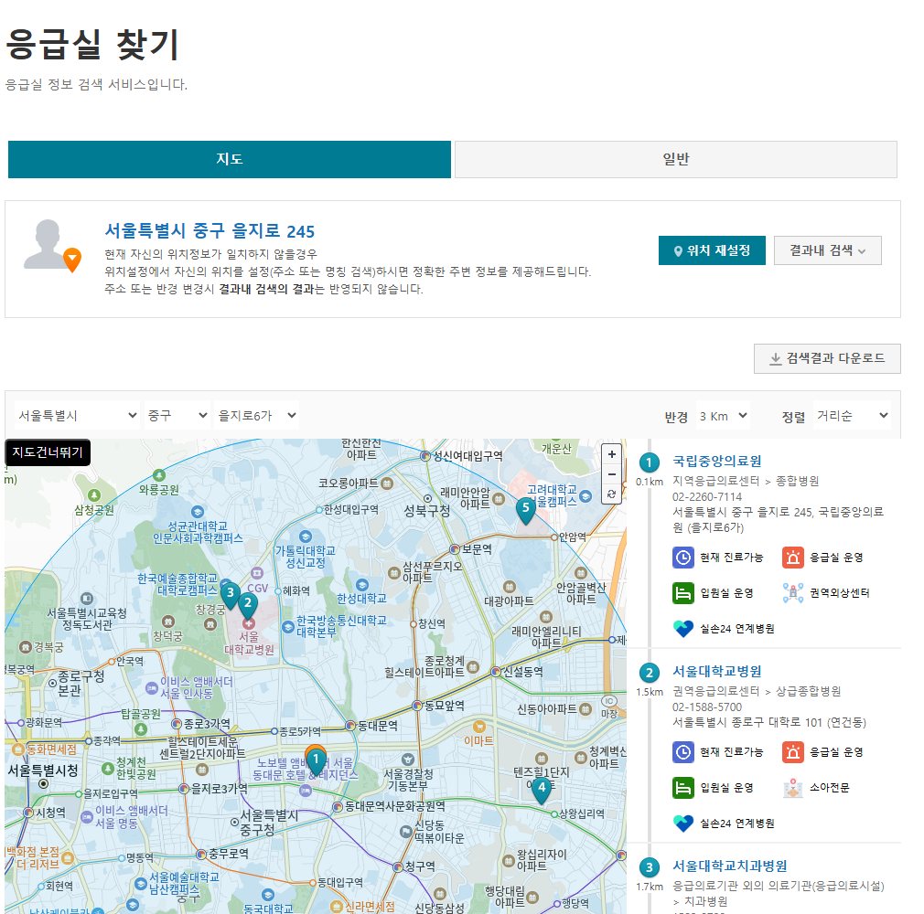Image resolution: width=924 pixels, height=914 pixels.
Task: Click 국립중앙의료원 응급실 운영 siren icon
Action: [793, 558]
